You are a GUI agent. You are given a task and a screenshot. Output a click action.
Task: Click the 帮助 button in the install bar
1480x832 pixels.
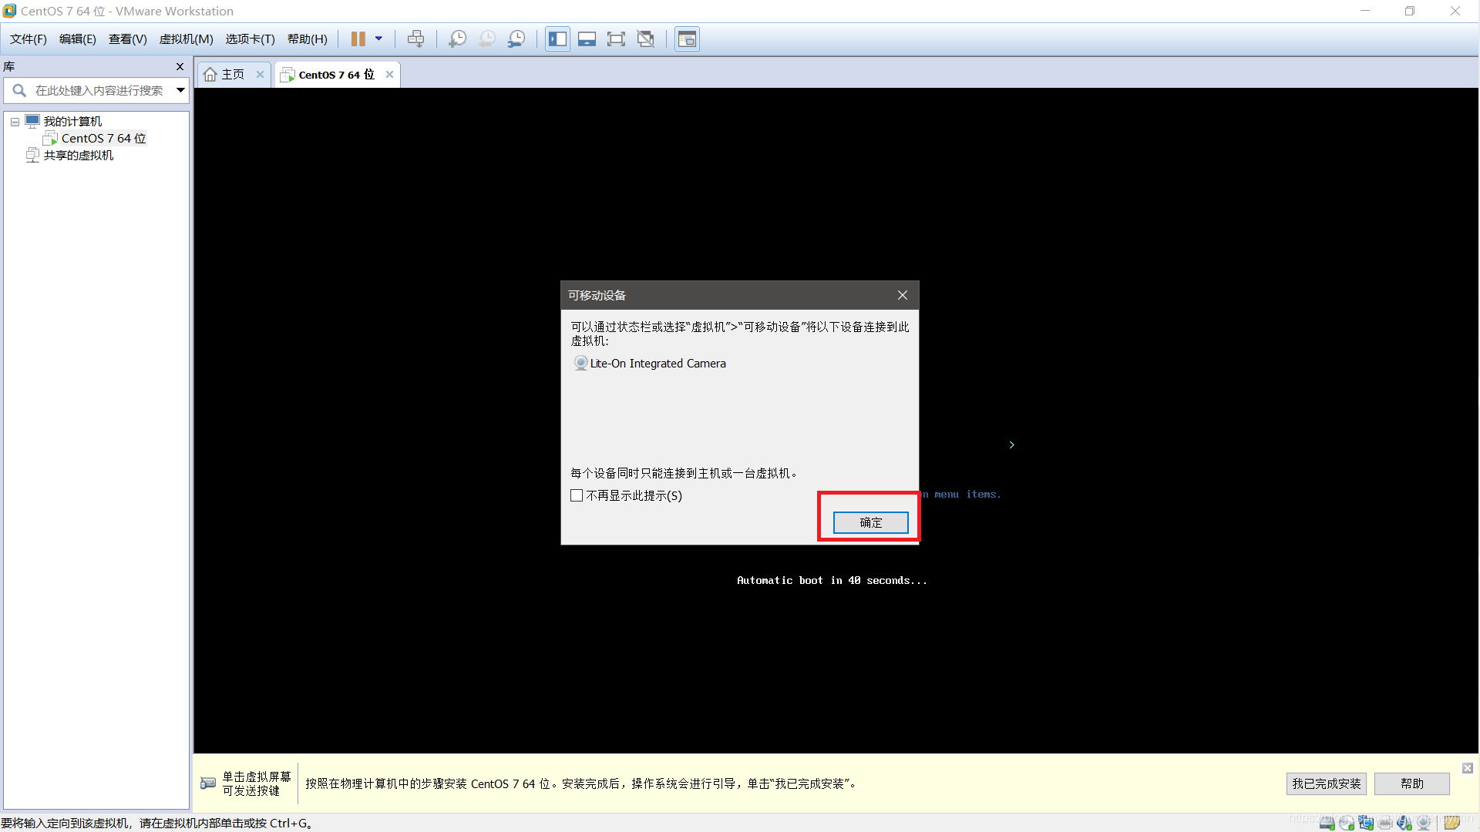1411,783
